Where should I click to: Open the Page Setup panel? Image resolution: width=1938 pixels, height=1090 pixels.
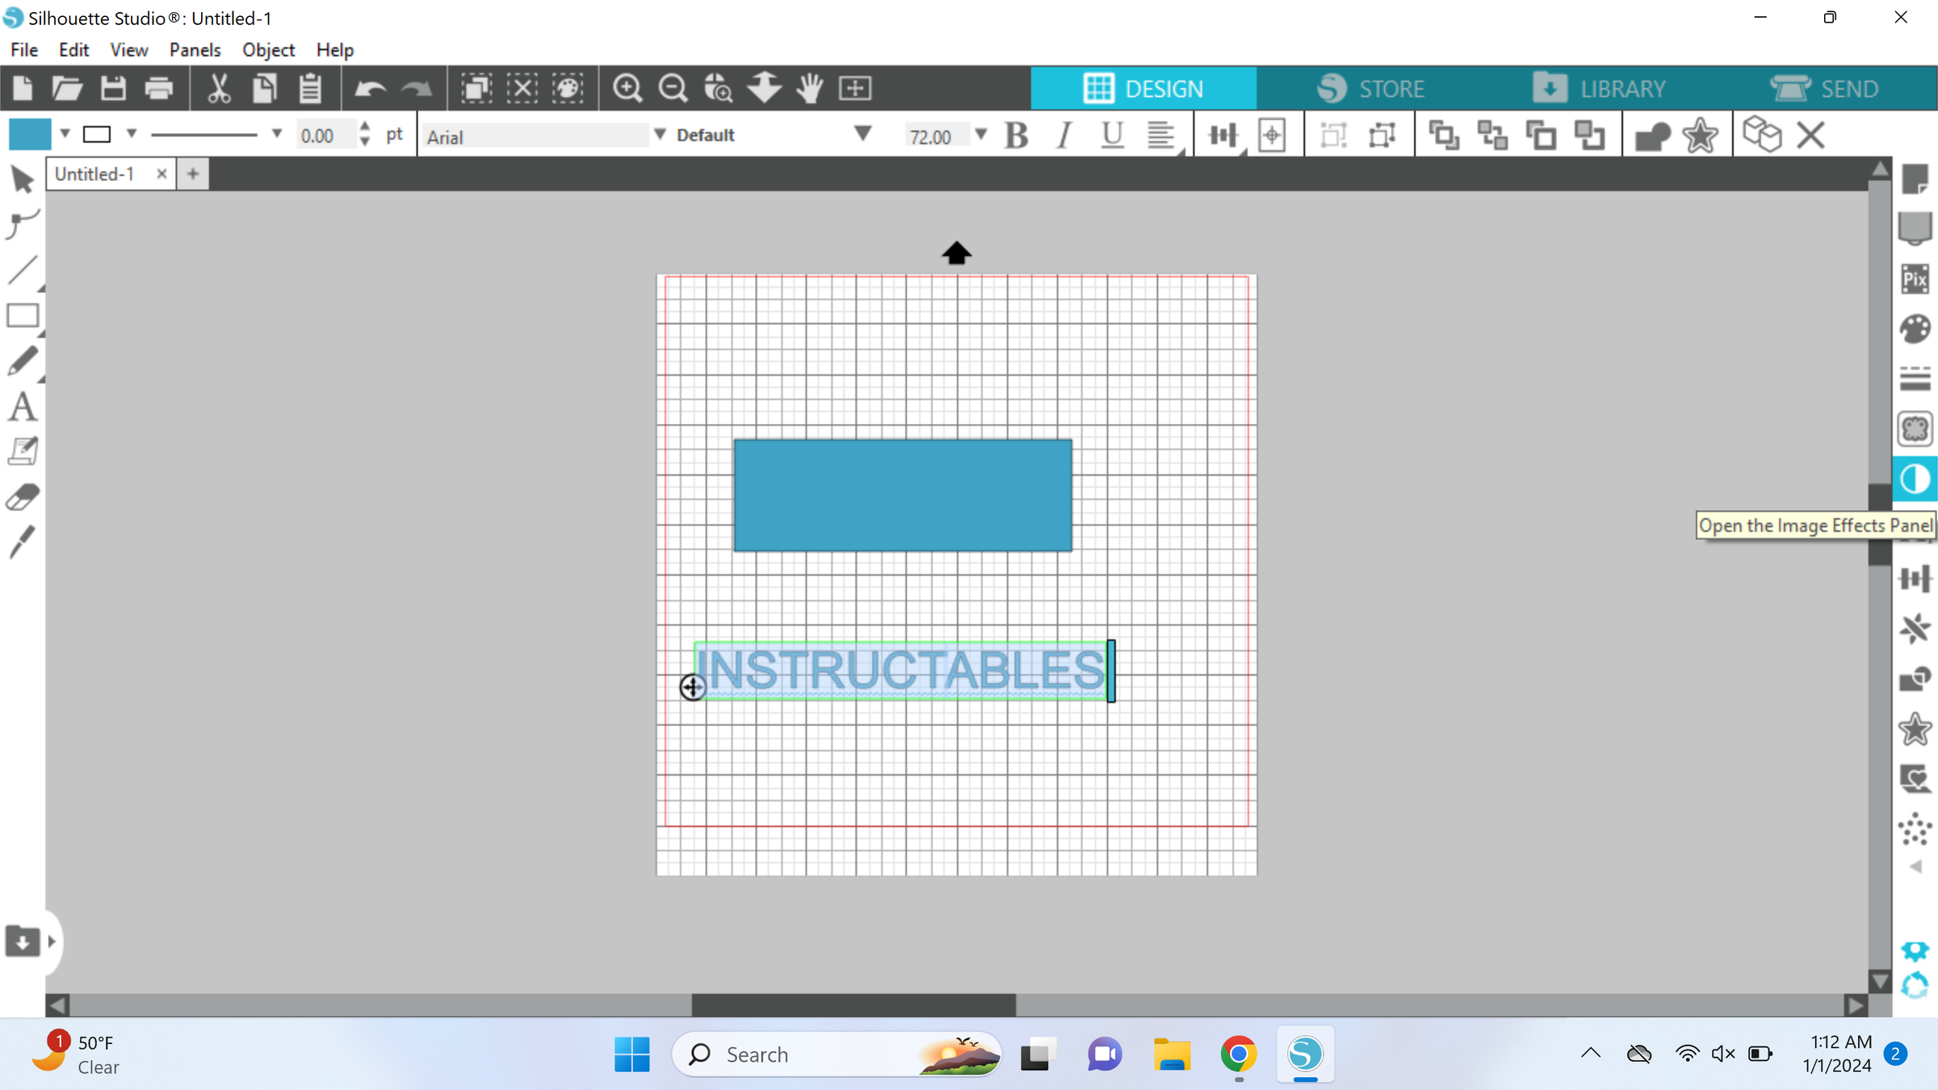coord(1915,179)
